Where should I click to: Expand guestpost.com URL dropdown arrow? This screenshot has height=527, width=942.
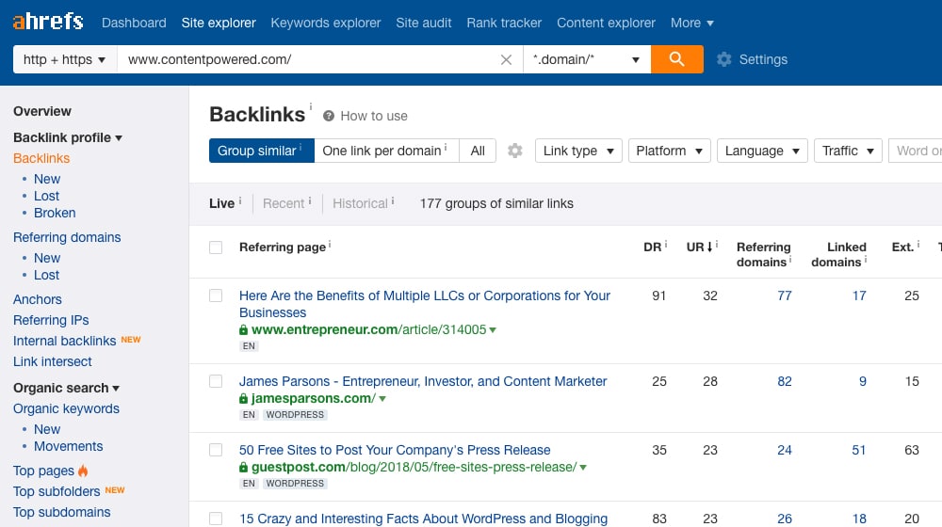[583, 468]
